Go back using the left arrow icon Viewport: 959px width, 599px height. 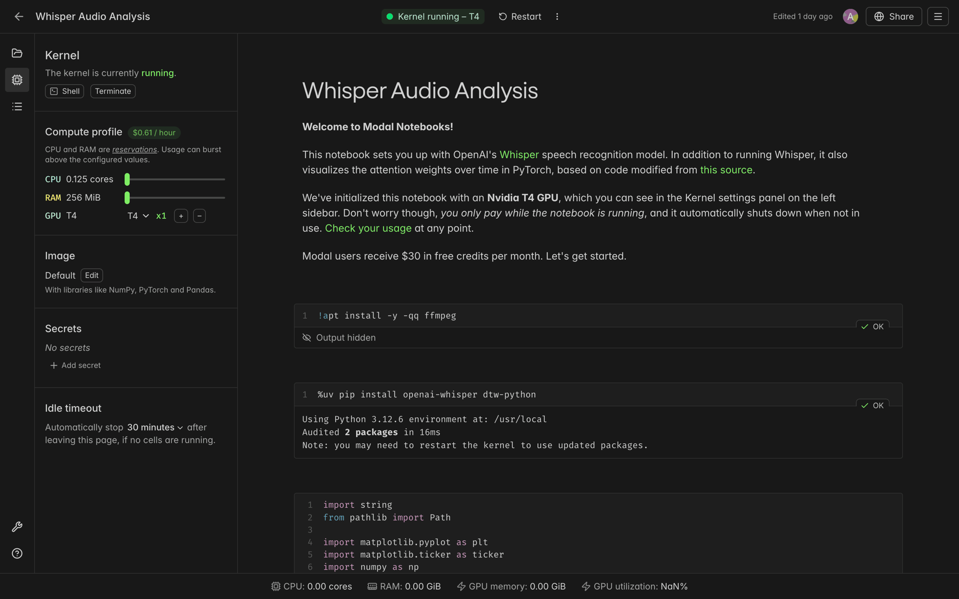(18, 16)
